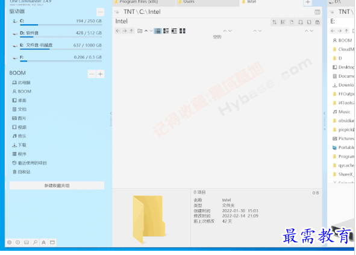The height and width of the screenshot is (255, 356).
Task: Open the hamburger menu left of TNT path
Action: [x=117, y=12]
